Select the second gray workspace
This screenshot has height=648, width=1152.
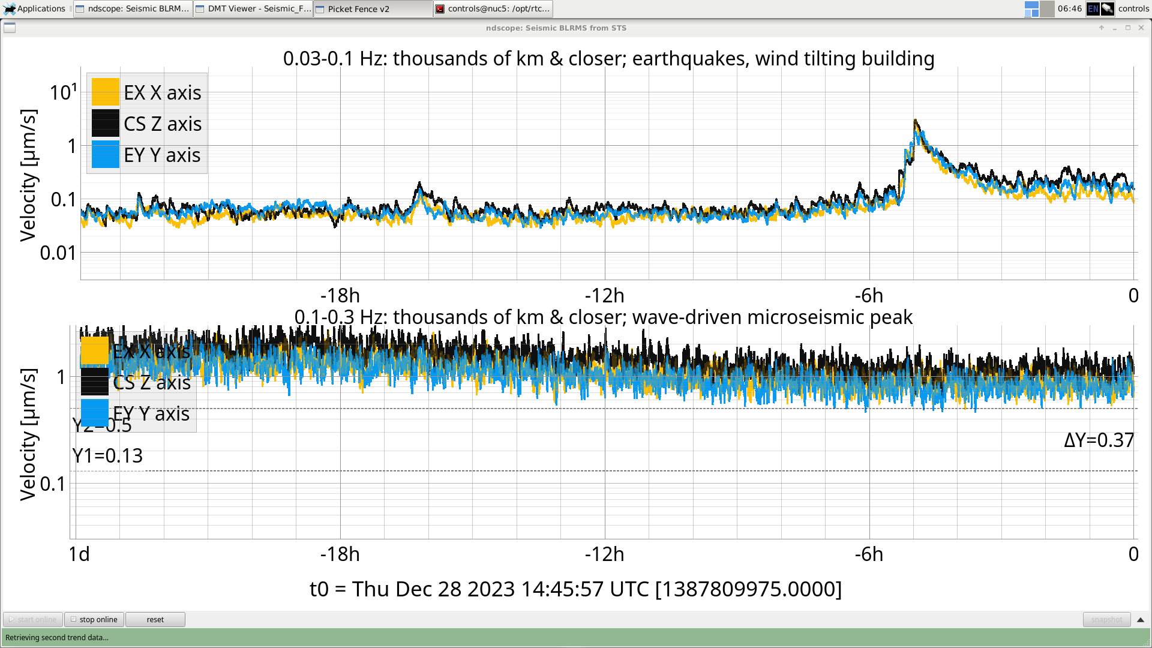(x=1047, y=8)
